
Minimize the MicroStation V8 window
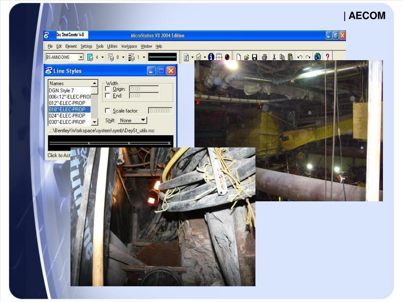point(329,35)
